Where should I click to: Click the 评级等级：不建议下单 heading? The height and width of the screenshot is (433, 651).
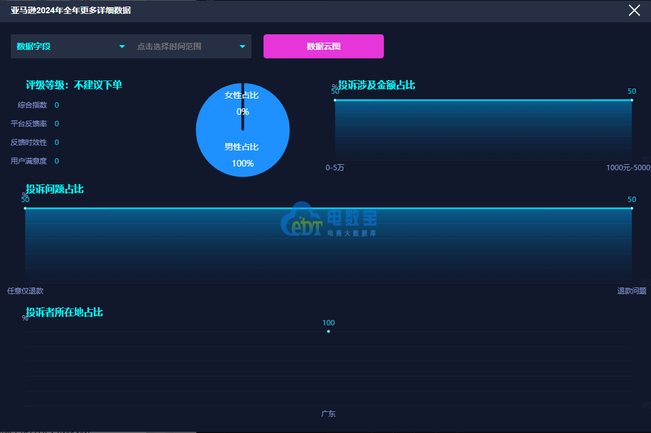click(74, 85)
